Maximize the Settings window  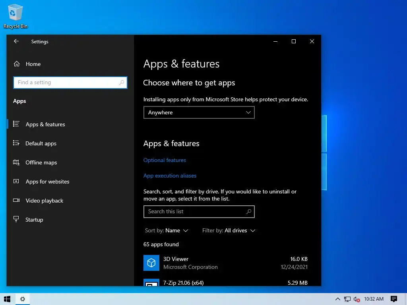294,41
